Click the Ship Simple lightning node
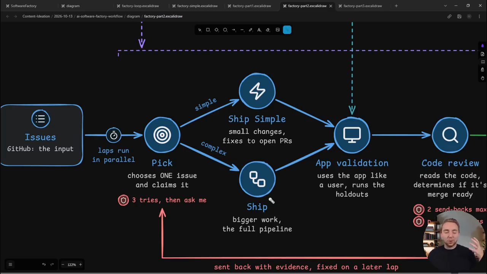Viewport: 487px width, 274px height. coord(257,91)
